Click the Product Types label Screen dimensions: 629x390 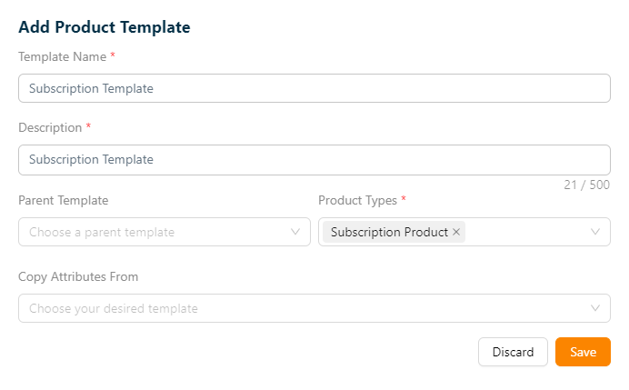(x=357, y=200)
